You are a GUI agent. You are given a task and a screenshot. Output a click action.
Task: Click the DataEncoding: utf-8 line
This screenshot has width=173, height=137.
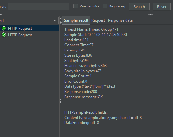click(82, 123)
